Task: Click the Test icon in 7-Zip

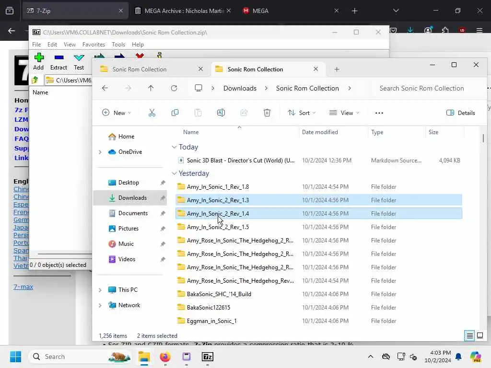Action: click(79, 57)
